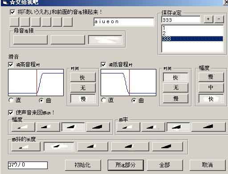Viewport: 228px width, 174px height.
Task: Apply to 全部
Action: (165, 165)
